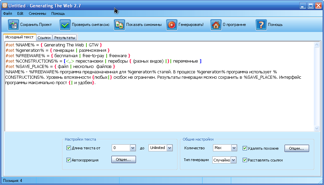
Task: Open the Edit menu
Action: pos(20,13)
